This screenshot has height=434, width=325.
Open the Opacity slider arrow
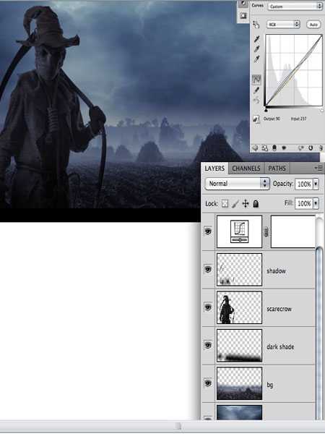click(316, 184)
